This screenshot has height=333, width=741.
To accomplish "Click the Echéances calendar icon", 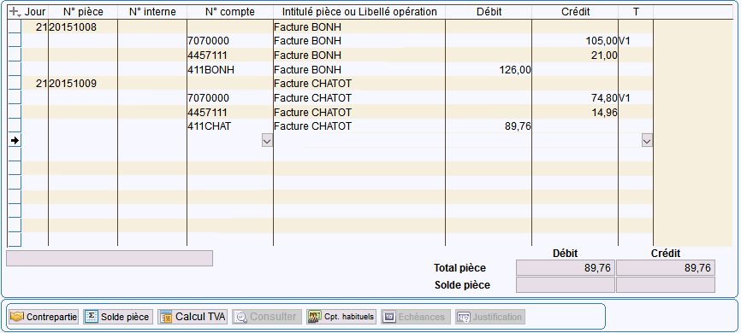I will (389, 317).
